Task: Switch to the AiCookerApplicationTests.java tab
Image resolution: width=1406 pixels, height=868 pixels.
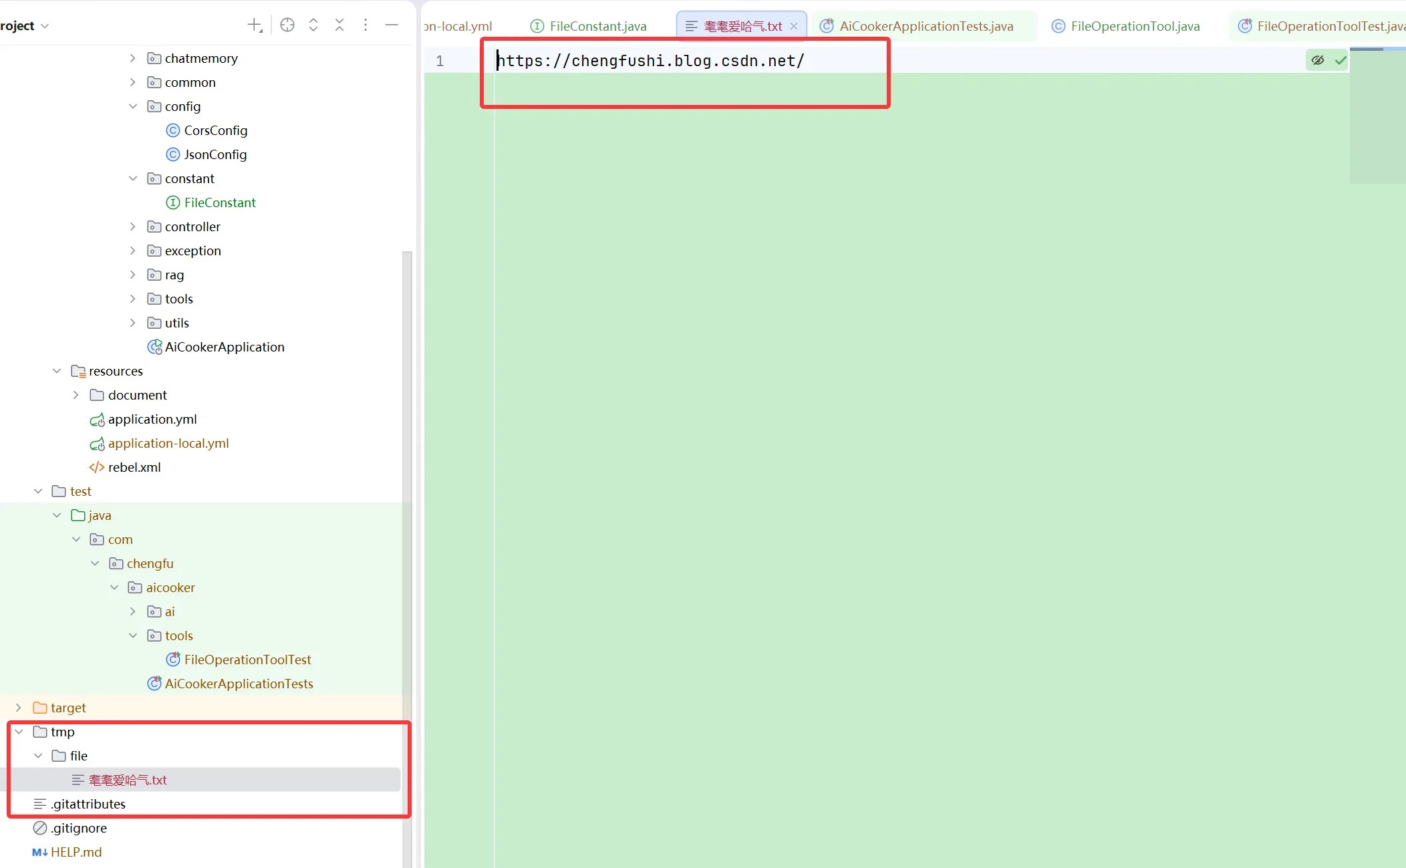Action: [926, 26]
